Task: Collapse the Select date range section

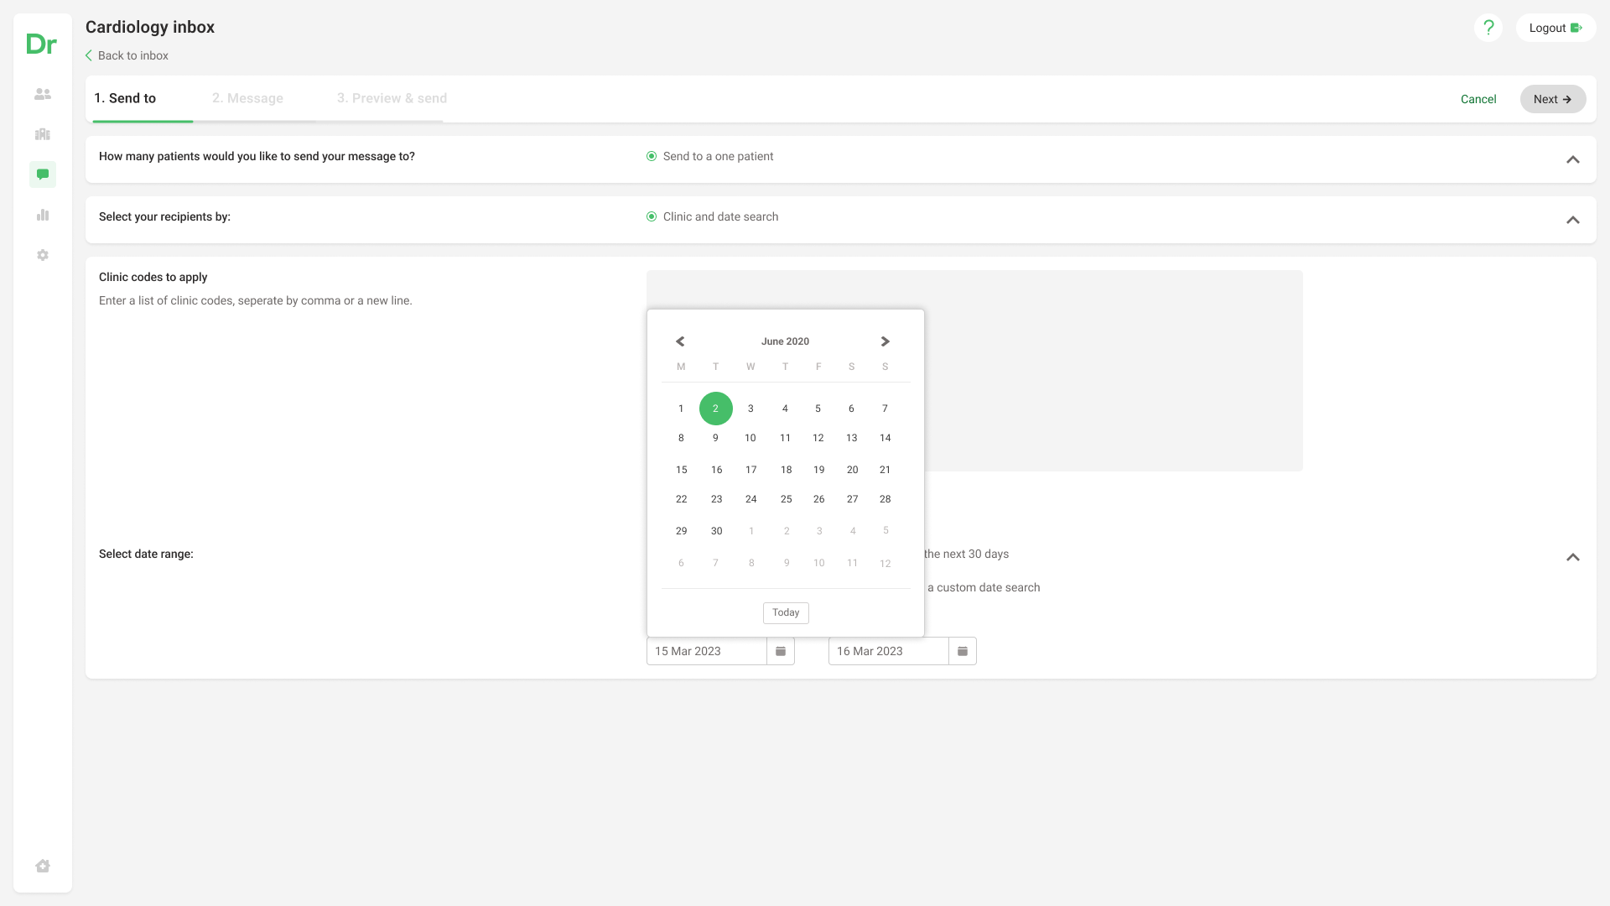Action: (1573, 557)
